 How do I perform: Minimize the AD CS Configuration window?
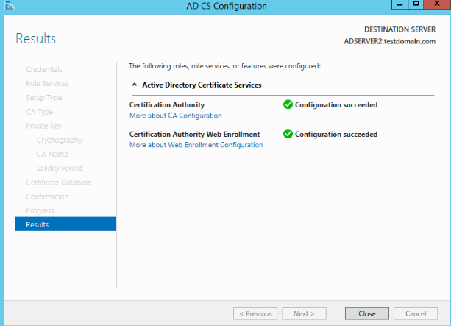[399, 4]
